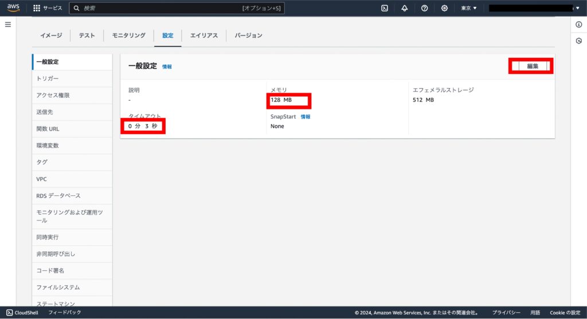Open コード署名 in the side menu
587x319 pixels.
[x=72, y=270]
